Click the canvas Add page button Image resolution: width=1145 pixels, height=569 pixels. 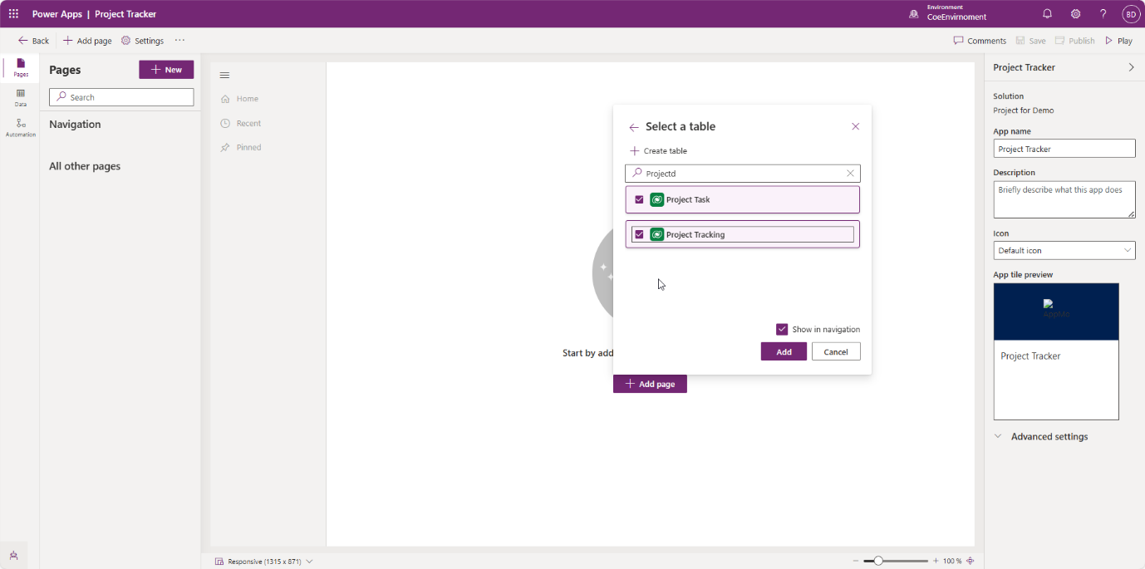650,384
